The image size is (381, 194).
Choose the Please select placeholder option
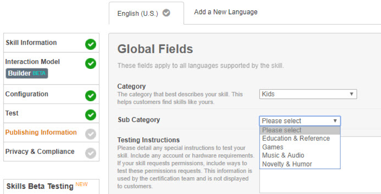[281, 130]
